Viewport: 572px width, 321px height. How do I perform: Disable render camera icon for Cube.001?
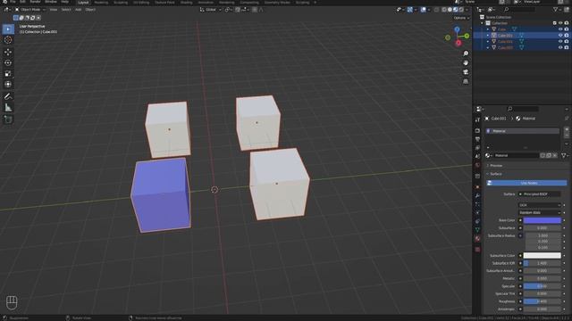(x=567, y=36)
